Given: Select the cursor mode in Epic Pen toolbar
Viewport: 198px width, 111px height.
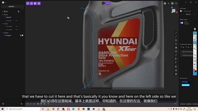Looking at the screenshot, I should (195, 36).
